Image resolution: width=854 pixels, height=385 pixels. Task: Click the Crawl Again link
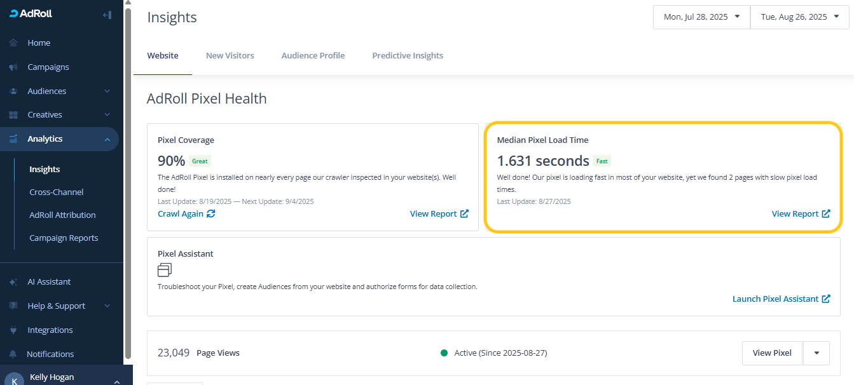[x=186, y=214]
